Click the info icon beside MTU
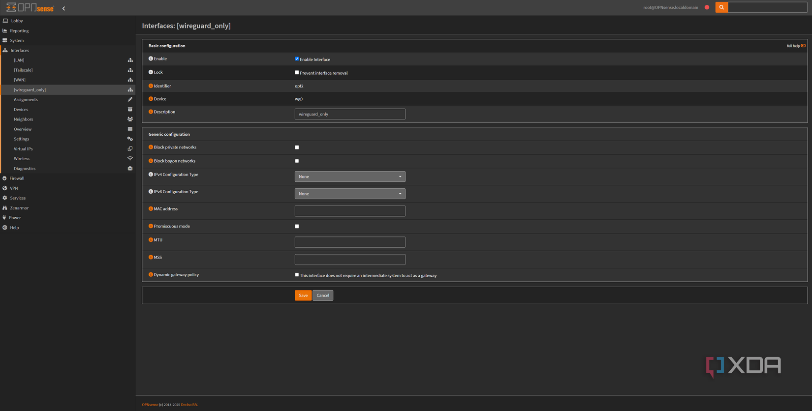 coord(151,240)
